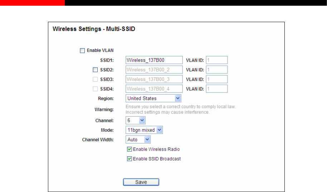Click the SSID3 field Wireless_137B00_3

[154, 79]
